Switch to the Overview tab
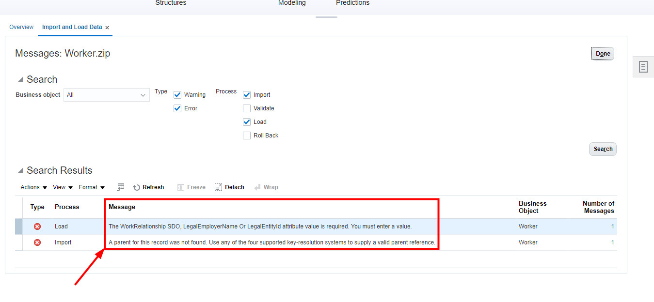This screenshot has height=302, width=654. point(21,27)
